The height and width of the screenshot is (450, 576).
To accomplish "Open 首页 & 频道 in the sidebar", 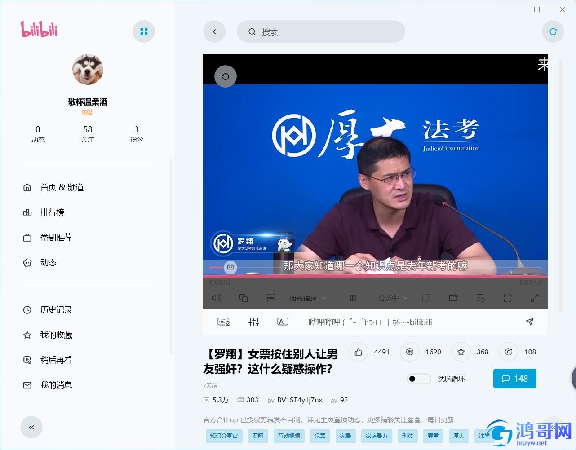I will tap(62, 187).
